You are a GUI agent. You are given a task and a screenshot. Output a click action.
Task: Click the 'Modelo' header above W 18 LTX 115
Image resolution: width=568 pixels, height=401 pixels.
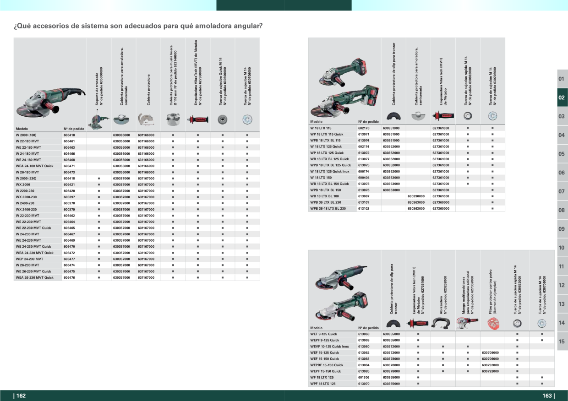tap(317, 122)
